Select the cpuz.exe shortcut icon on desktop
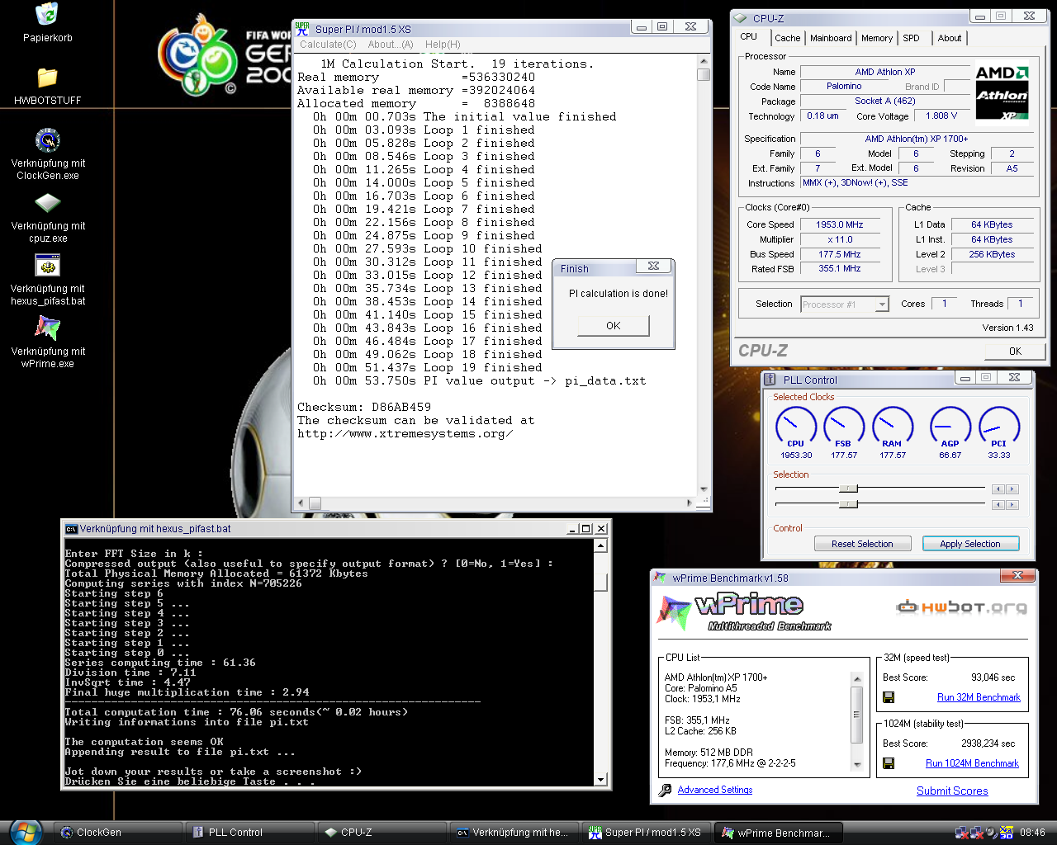1057x845 pixels. click(48, 203)
